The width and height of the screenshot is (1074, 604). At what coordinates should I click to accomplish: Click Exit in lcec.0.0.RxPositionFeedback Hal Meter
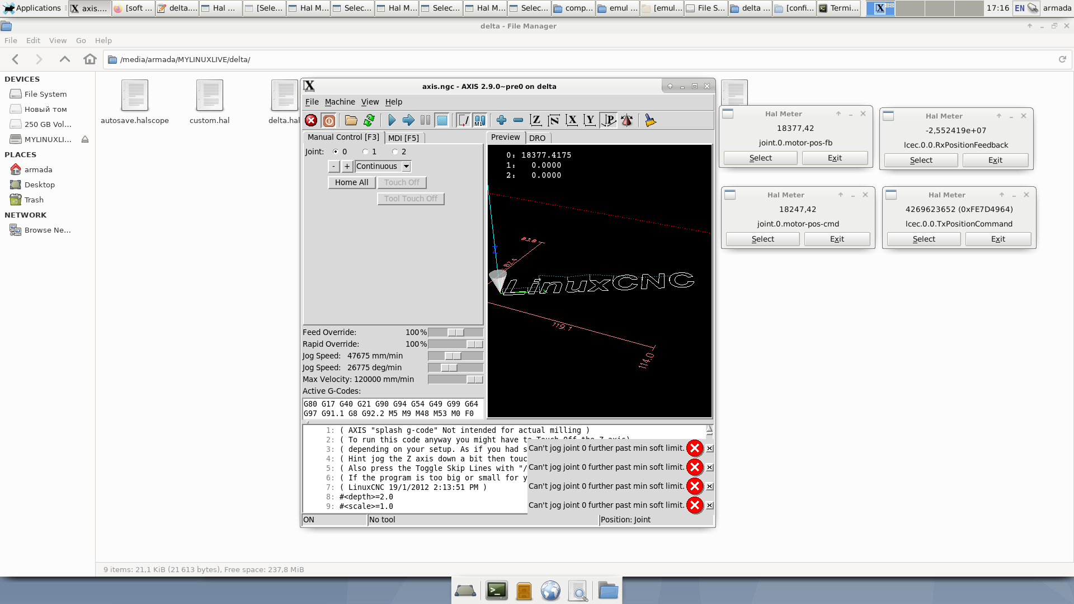coord(995,161)
